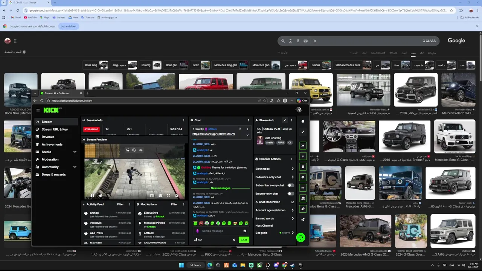Image resolution: width=482 pixels, height=271 pixels.
Task: Click 'Set as default' in Chrome bar
Action: [69, 26]
